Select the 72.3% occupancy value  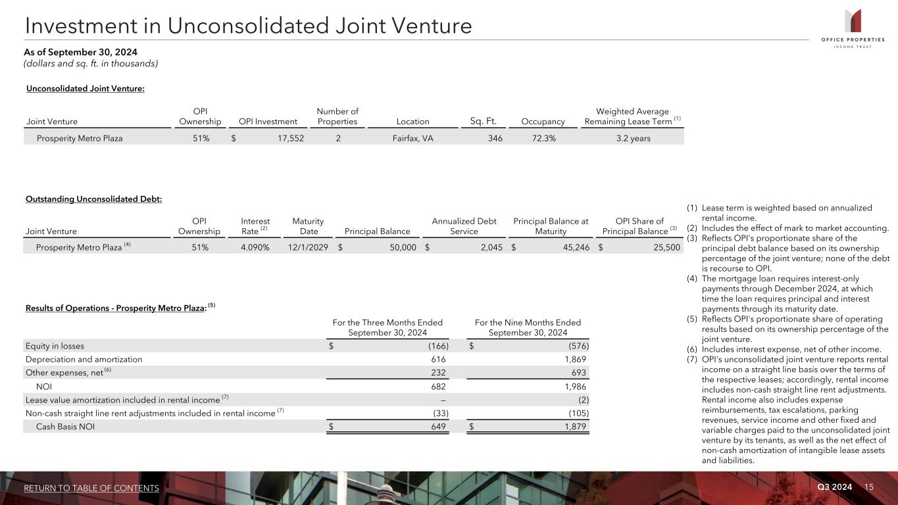543,139
